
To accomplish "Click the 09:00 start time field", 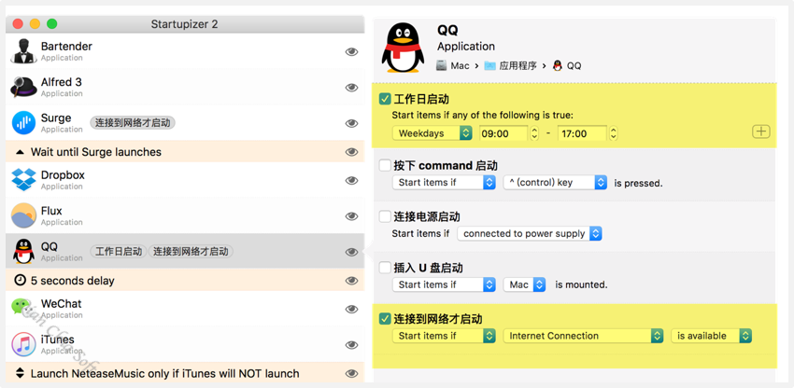I will coord(503,133).
